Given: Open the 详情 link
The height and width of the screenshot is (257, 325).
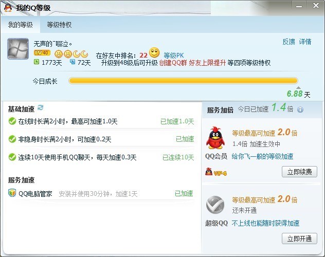Looking at the screenshot, I should point(305,42).
